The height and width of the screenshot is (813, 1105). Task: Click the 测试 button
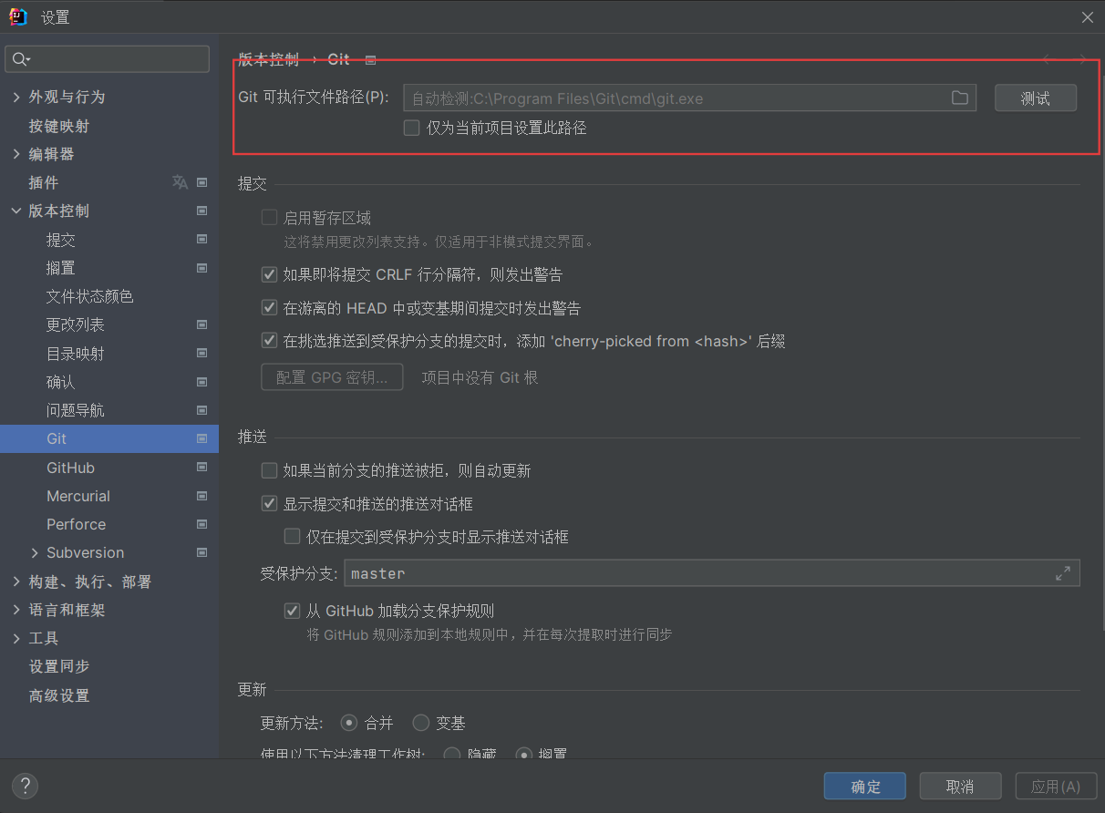pyautogui.click(x=1036, y=98)
